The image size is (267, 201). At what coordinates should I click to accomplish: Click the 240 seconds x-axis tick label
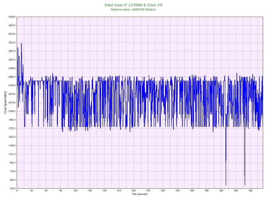pyautogui.click(x=133, y=191)
